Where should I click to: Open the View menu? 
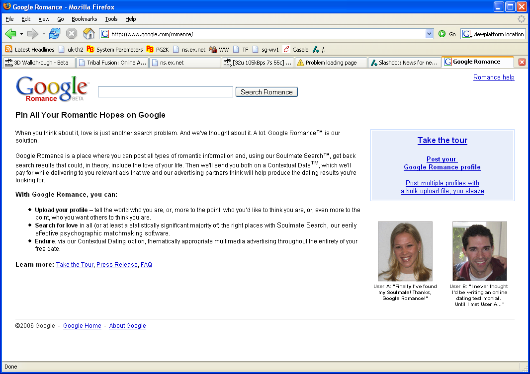[44, 19]
